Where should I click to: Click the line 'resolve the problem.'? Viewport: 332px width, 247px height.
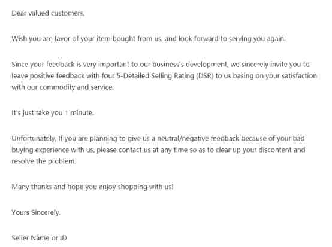pos(44,161)
